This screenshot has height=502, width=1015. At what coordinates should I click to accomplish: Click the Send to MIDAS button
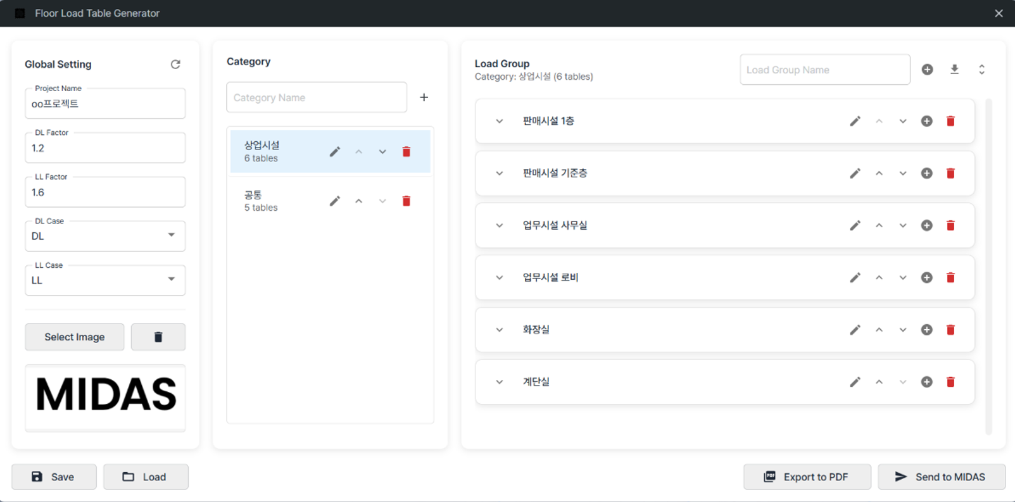pos(941,477)
